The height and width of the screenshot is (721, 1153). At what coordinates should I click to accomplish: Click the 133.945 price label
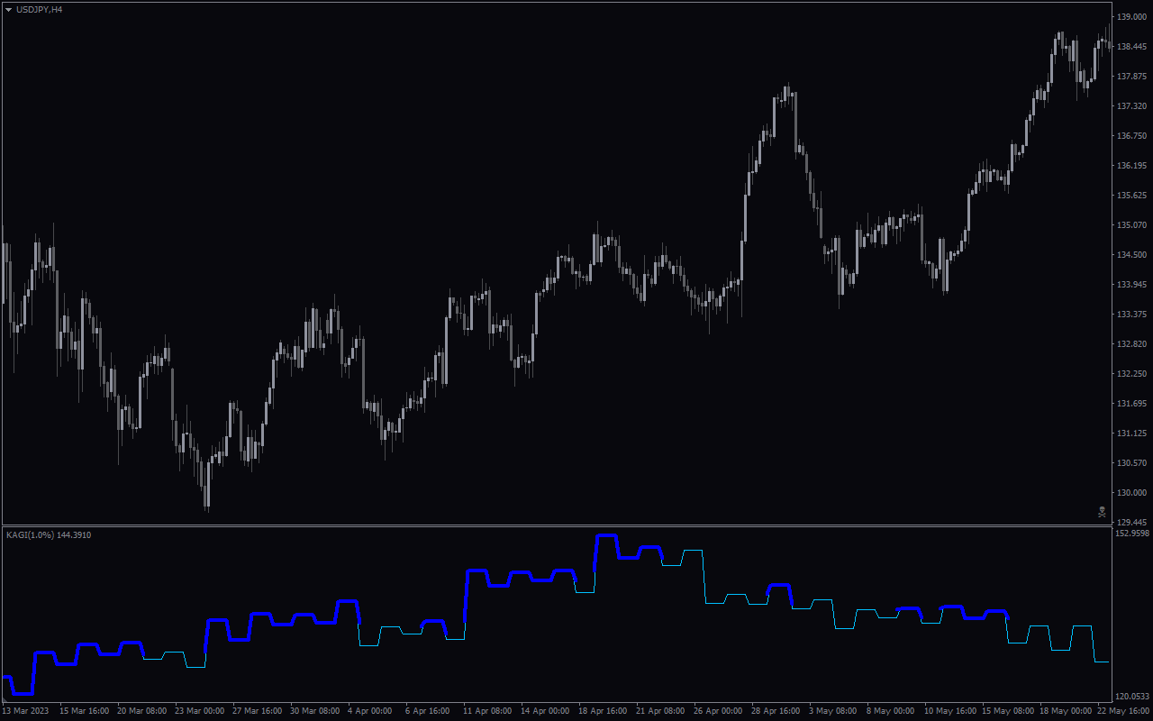pyautogui.click(x=1132, y=285)
